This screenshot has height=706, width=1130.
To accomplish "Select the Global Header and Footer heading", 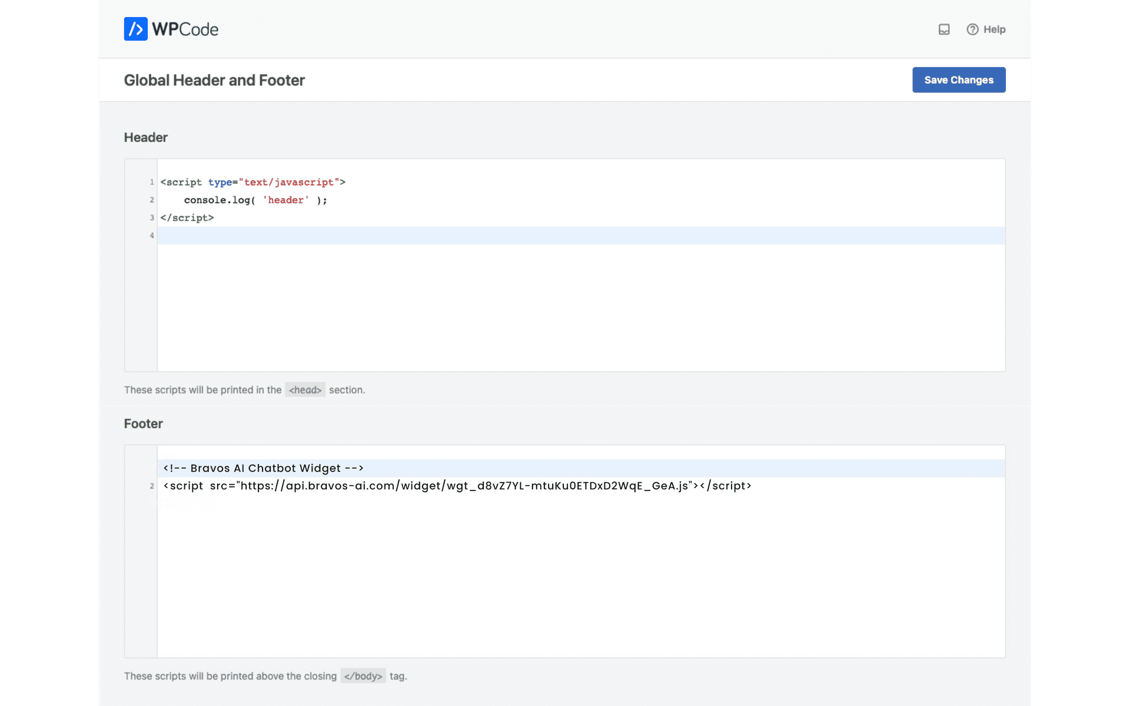I will (x=214, y=80).
